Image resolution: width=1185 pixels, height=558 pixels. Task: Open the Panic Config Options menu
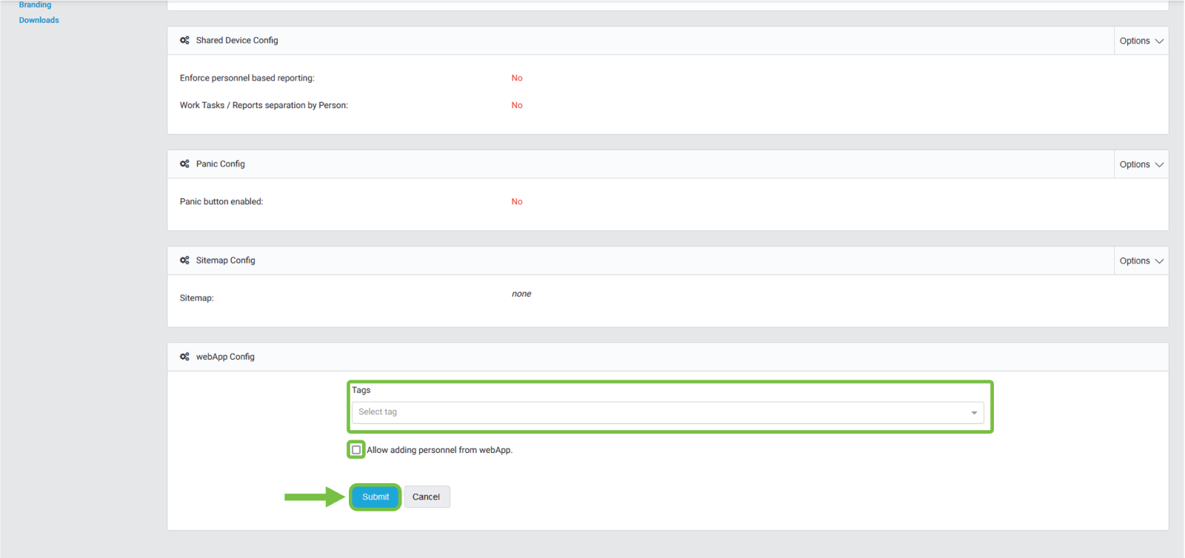(1141, 164)
